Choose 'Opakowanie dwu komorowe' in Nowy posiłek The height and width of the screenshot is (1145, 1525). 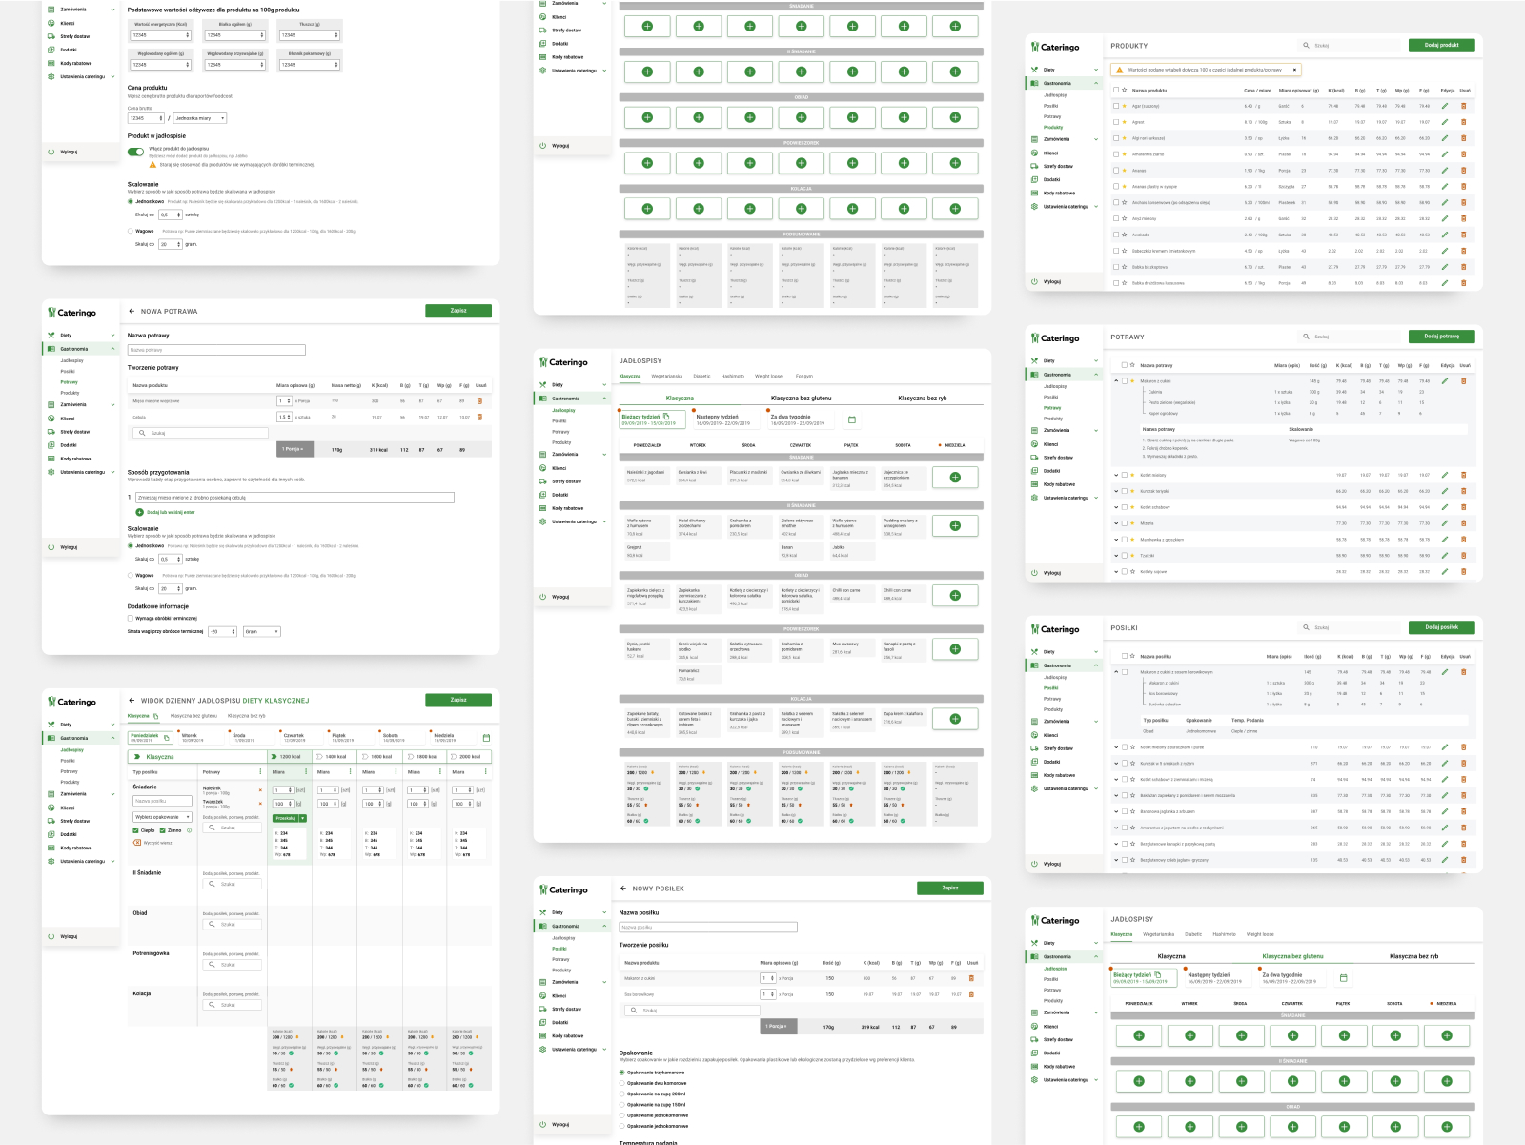coord(622,1083)
